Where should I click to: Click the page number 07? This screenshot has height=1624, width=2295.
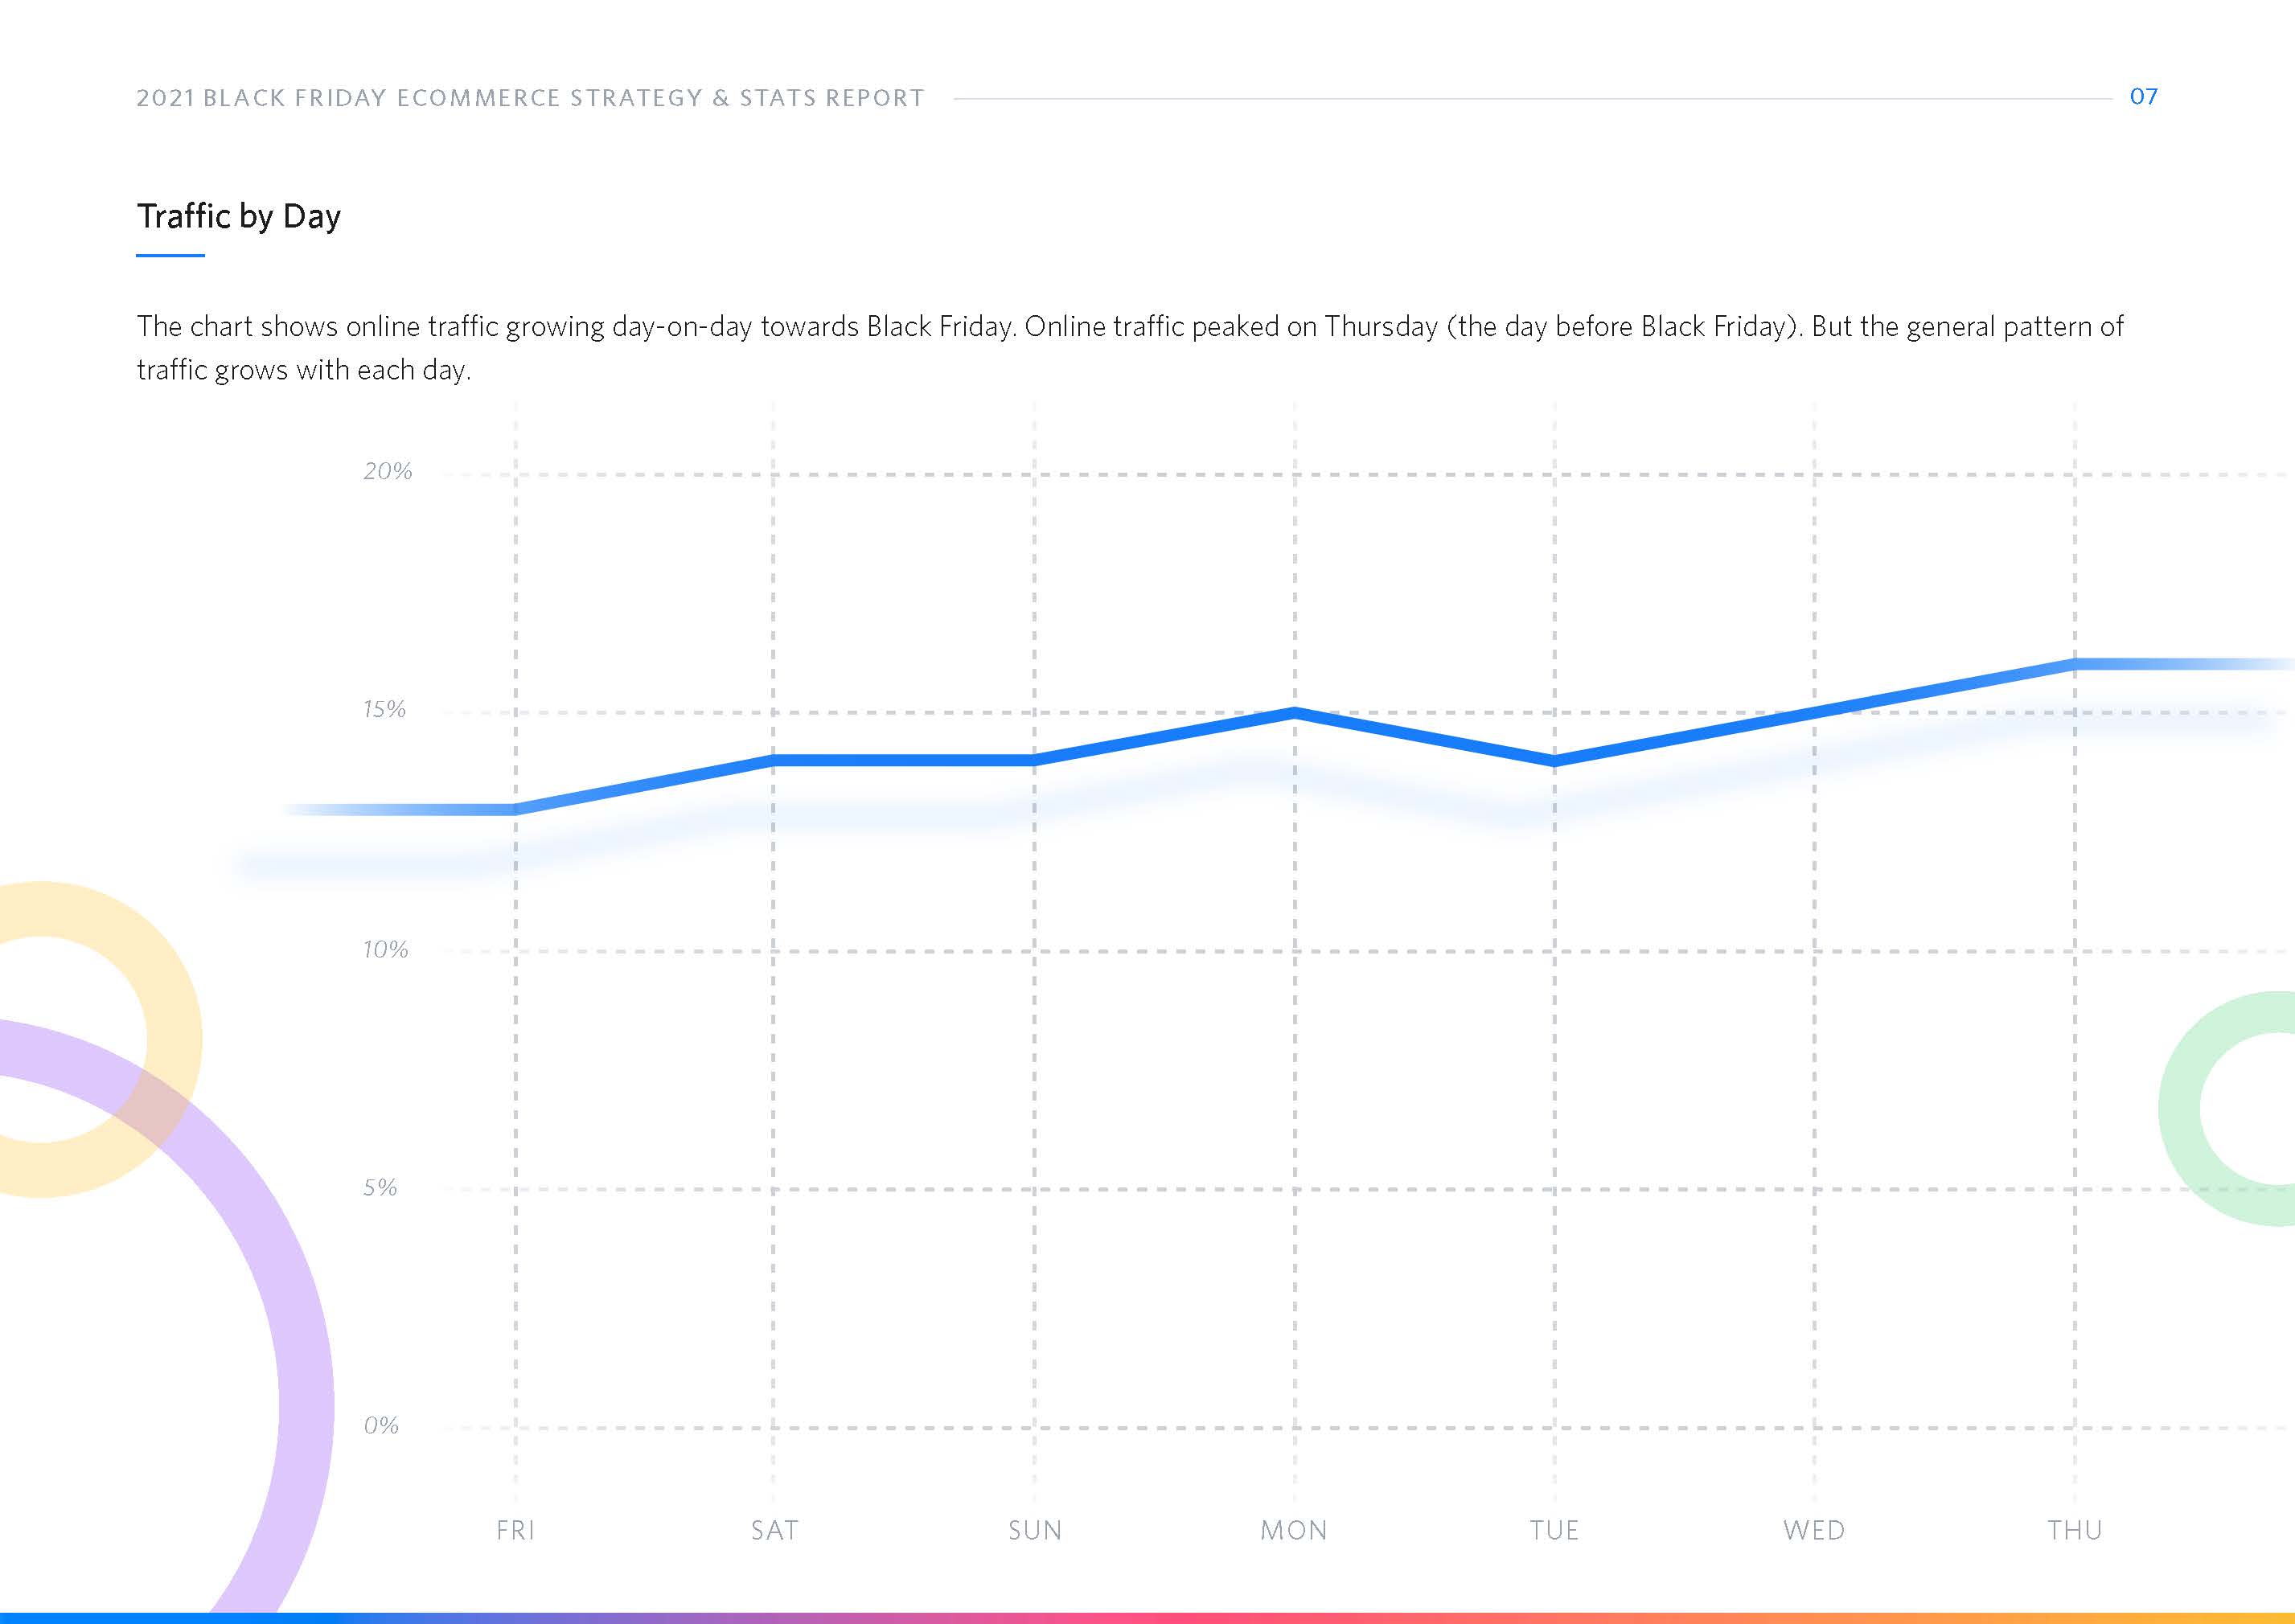coord(2143,97)
